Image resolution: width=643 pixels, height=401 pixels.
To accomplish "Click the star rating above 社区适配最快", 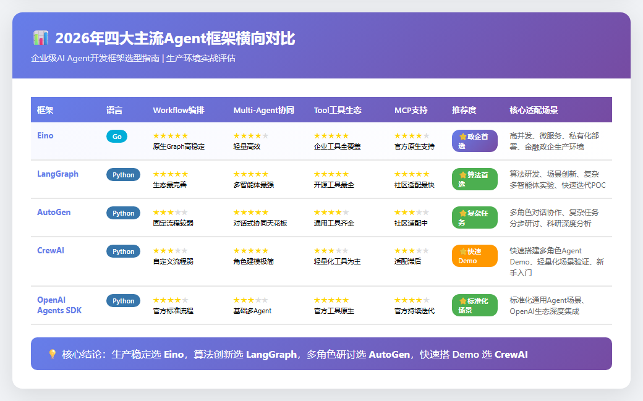I will (x=412, y=174).
